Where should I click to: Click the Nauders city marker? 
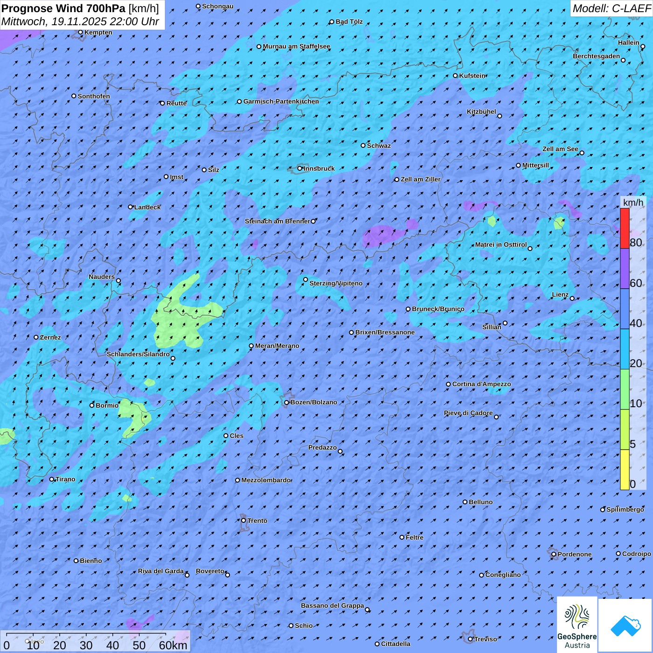tap(118, 281)
